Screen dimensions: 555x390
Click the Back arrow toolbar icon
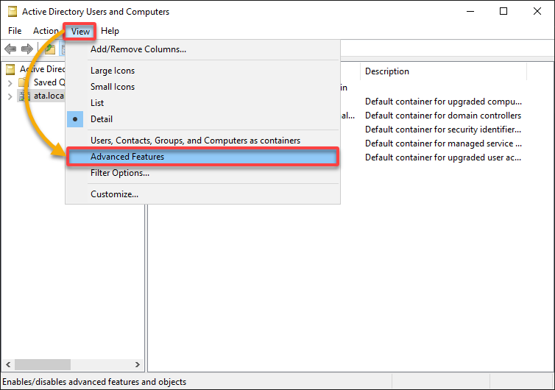point(10,49)
